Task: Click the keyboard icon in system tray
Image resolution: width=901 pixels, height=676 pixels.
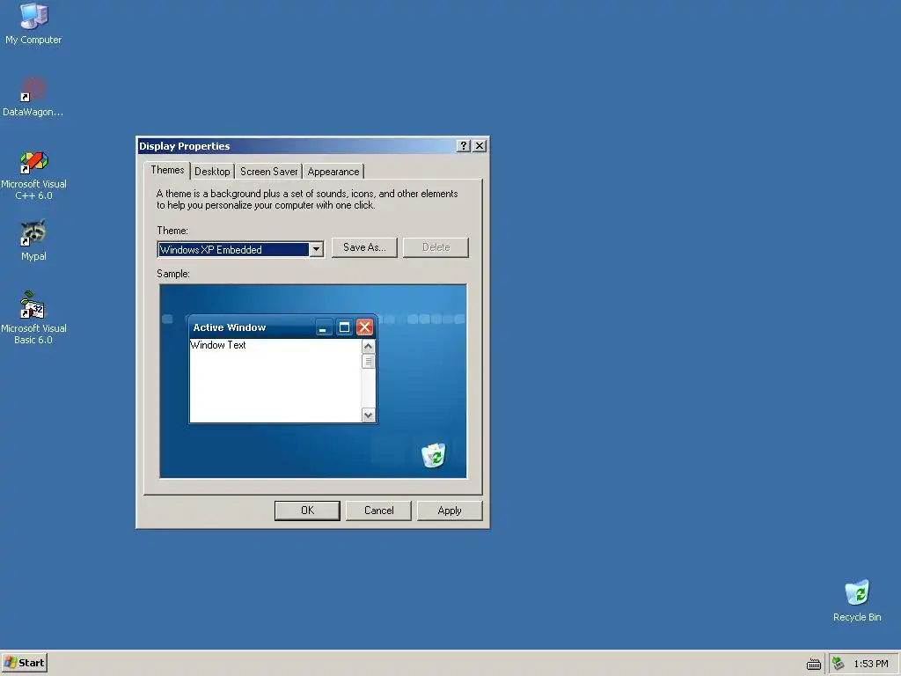Action: 814,664
